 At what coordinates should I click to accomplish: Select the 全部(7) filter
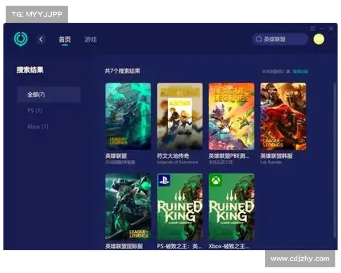48,94
